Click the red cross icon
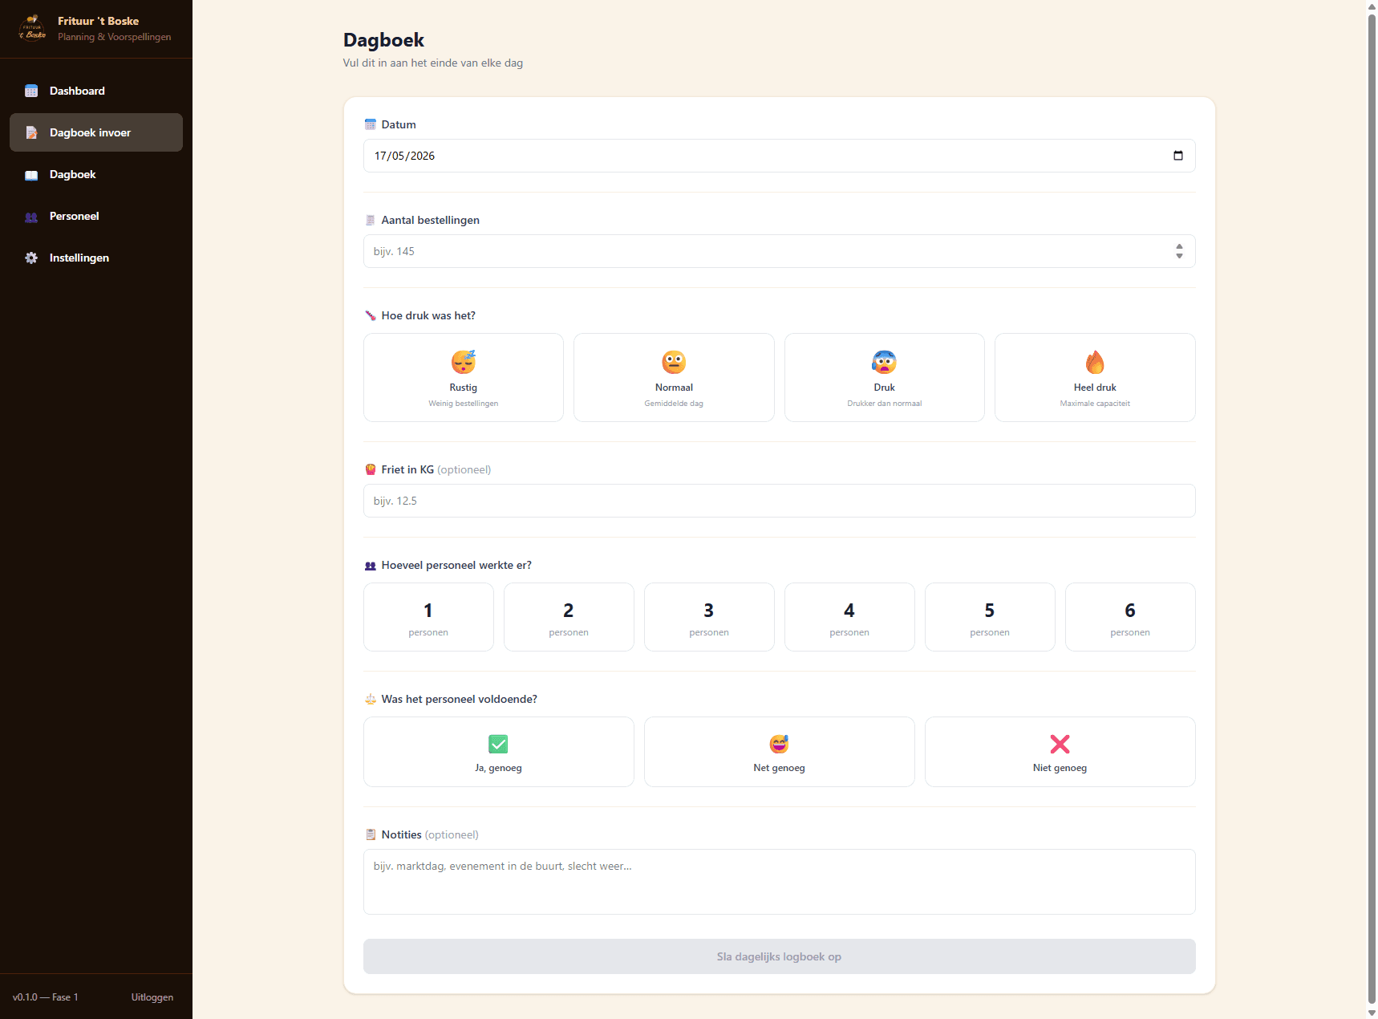Screen dimensions: 1378x1019 [1060, 744]
